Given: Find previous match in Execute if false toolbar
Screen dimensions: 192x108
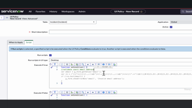Looking at the screenshot, I should 93,92.
